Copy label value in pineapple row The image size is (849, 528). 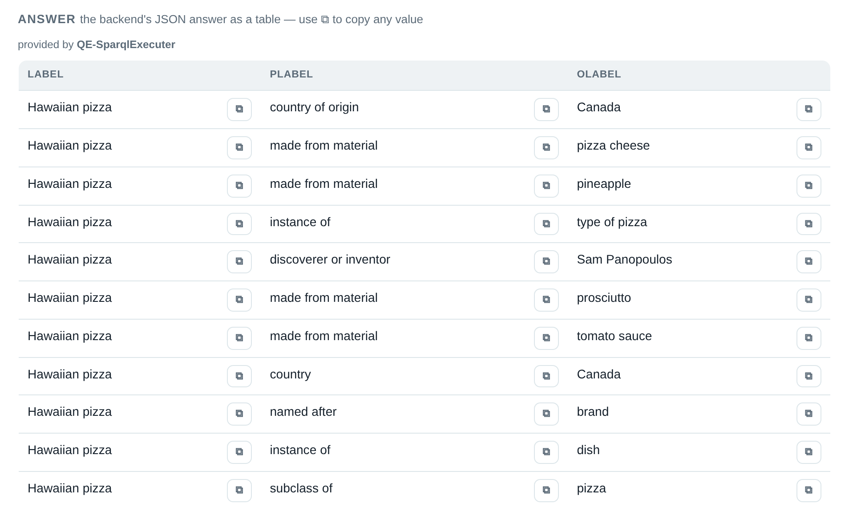pos(239,186)
